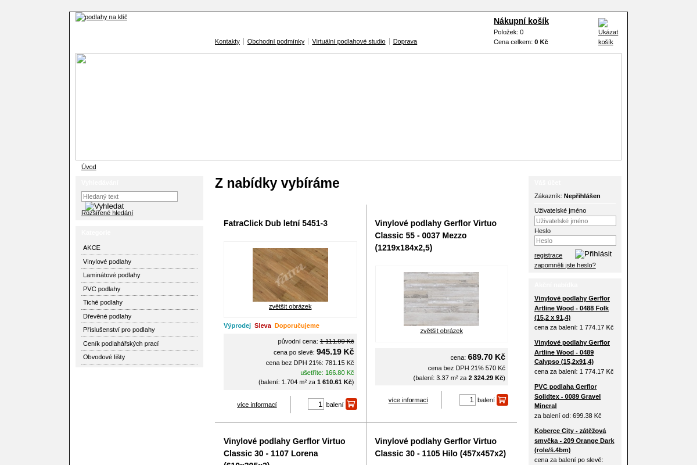Open více informací for FatraClick Dub letní

coord(257,405)
